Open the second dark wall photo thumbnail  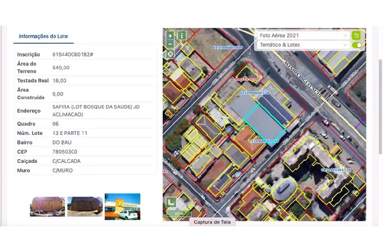coord(85,206)
